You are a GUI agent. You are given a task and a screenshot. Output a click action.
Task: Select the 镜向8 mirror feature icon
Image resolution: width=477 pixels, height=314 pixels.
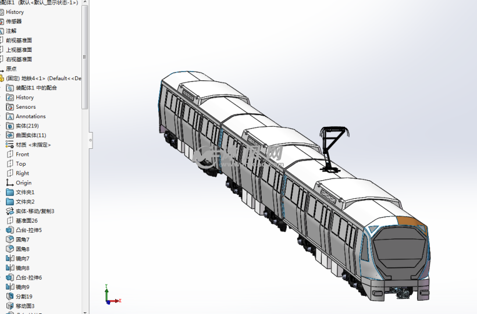tap(10, 268)
